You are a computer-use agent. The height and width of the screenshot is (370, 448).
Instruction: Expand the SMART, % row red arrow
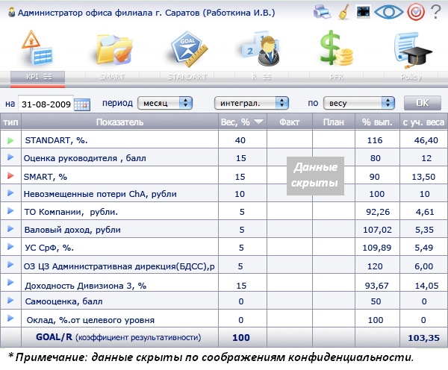click(x=10, y=175)
